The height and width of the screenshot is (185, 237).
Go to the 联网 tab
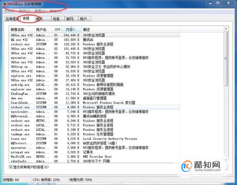pos(71,19)
